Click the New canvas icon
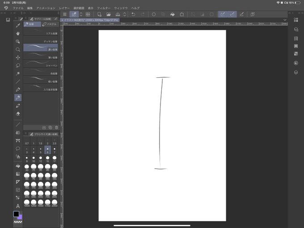Viewport: 304px width, 228px height. click(99, 14)
